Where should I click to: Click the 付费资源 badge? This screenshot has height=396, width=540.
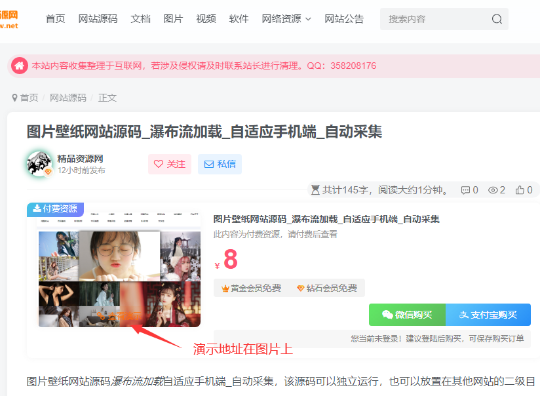(x=56, y=209)
